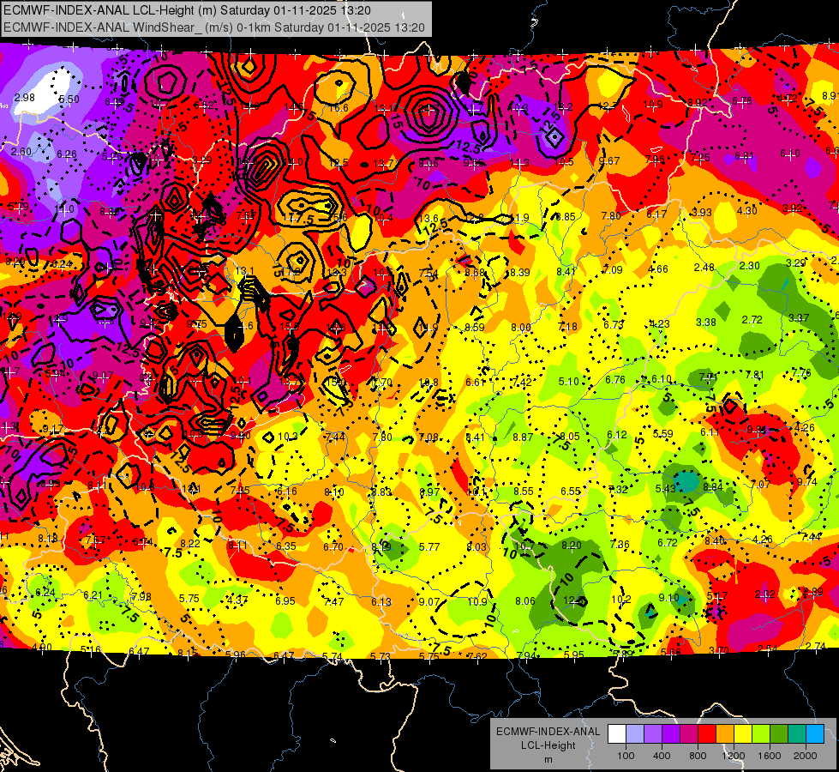839x772 pixels.
Task: Click the wind shear value '6.13'
Action: pyautogui.click(x=381, y=601)
